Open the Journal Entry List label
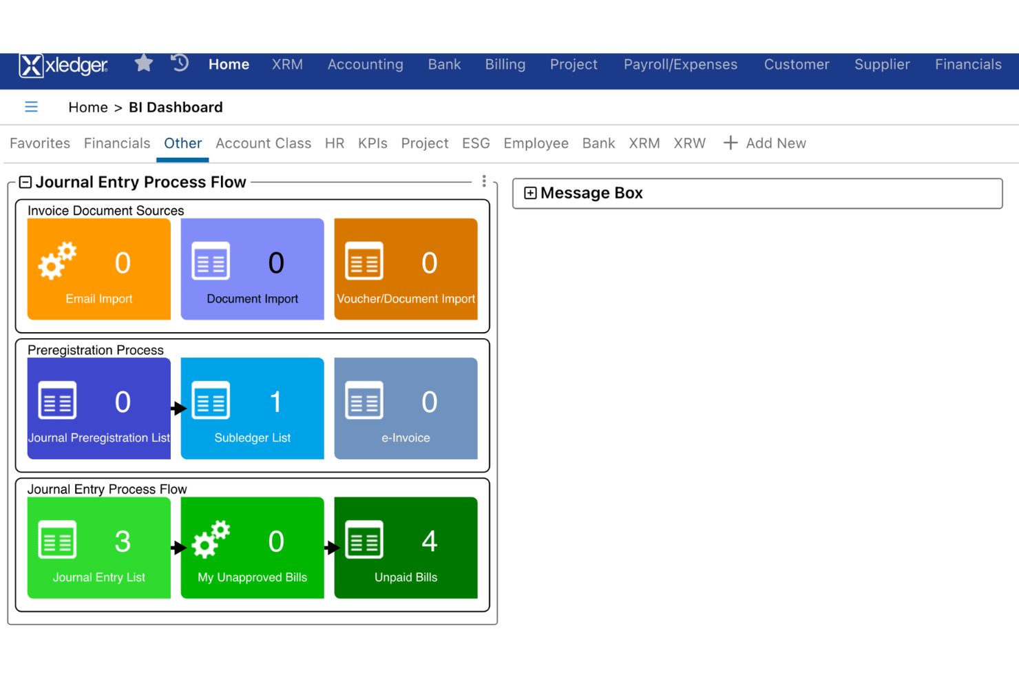The height and width of the screenshot is (680, 1019). coord(99,577)
